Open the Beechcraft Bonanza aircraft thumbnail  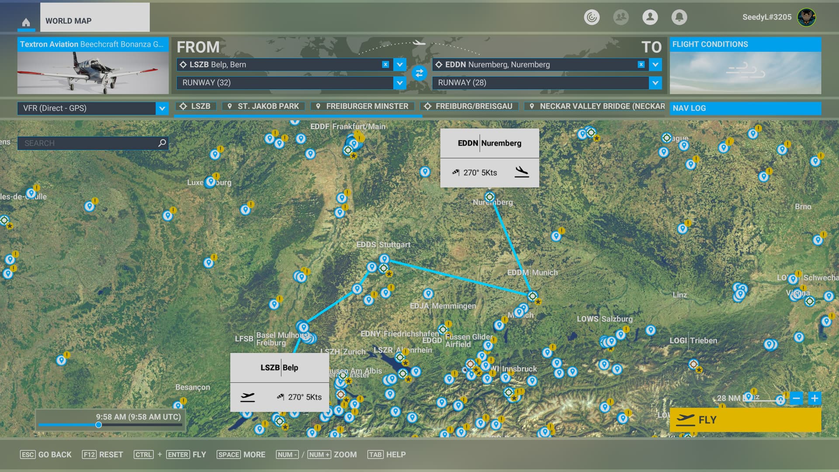[93, 73]
